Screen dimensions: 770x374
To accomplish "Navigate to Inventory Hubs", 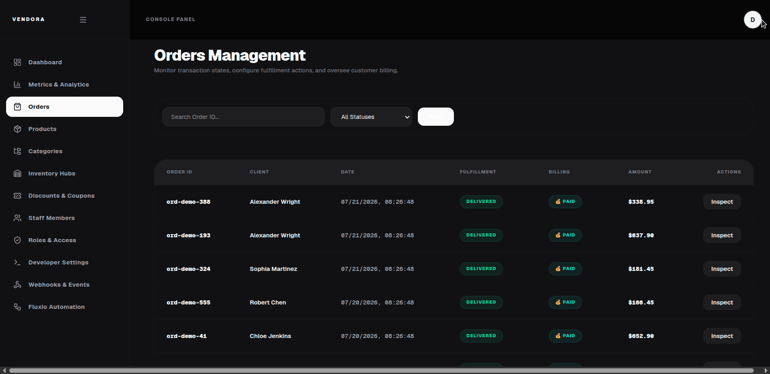I will pos(65,173).
